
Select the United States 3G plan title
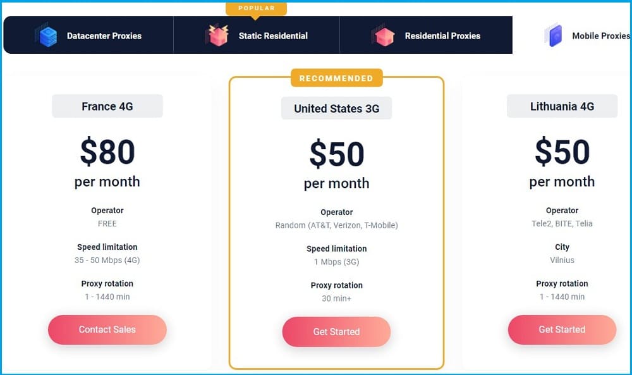337,108
